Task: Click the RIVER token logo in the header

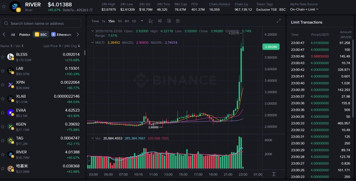Action: (15, 7)
